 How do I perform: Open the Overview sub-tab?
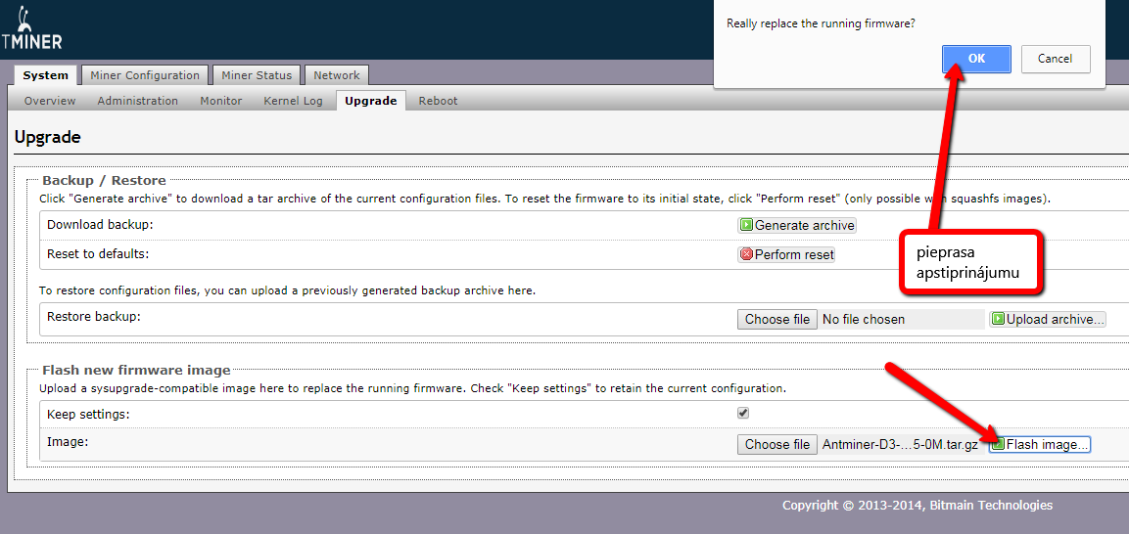[x=50, y=101]
